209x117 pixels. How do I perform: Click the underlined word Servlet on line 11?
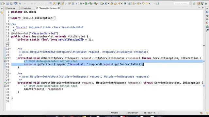(x=21, y=27)
